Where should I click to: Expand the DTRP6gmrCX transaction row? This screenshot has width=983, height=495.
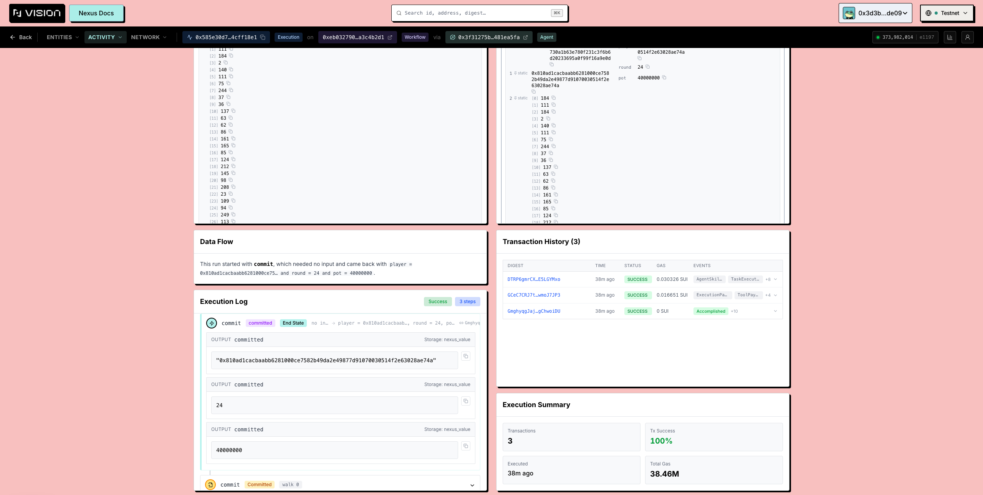775,279
